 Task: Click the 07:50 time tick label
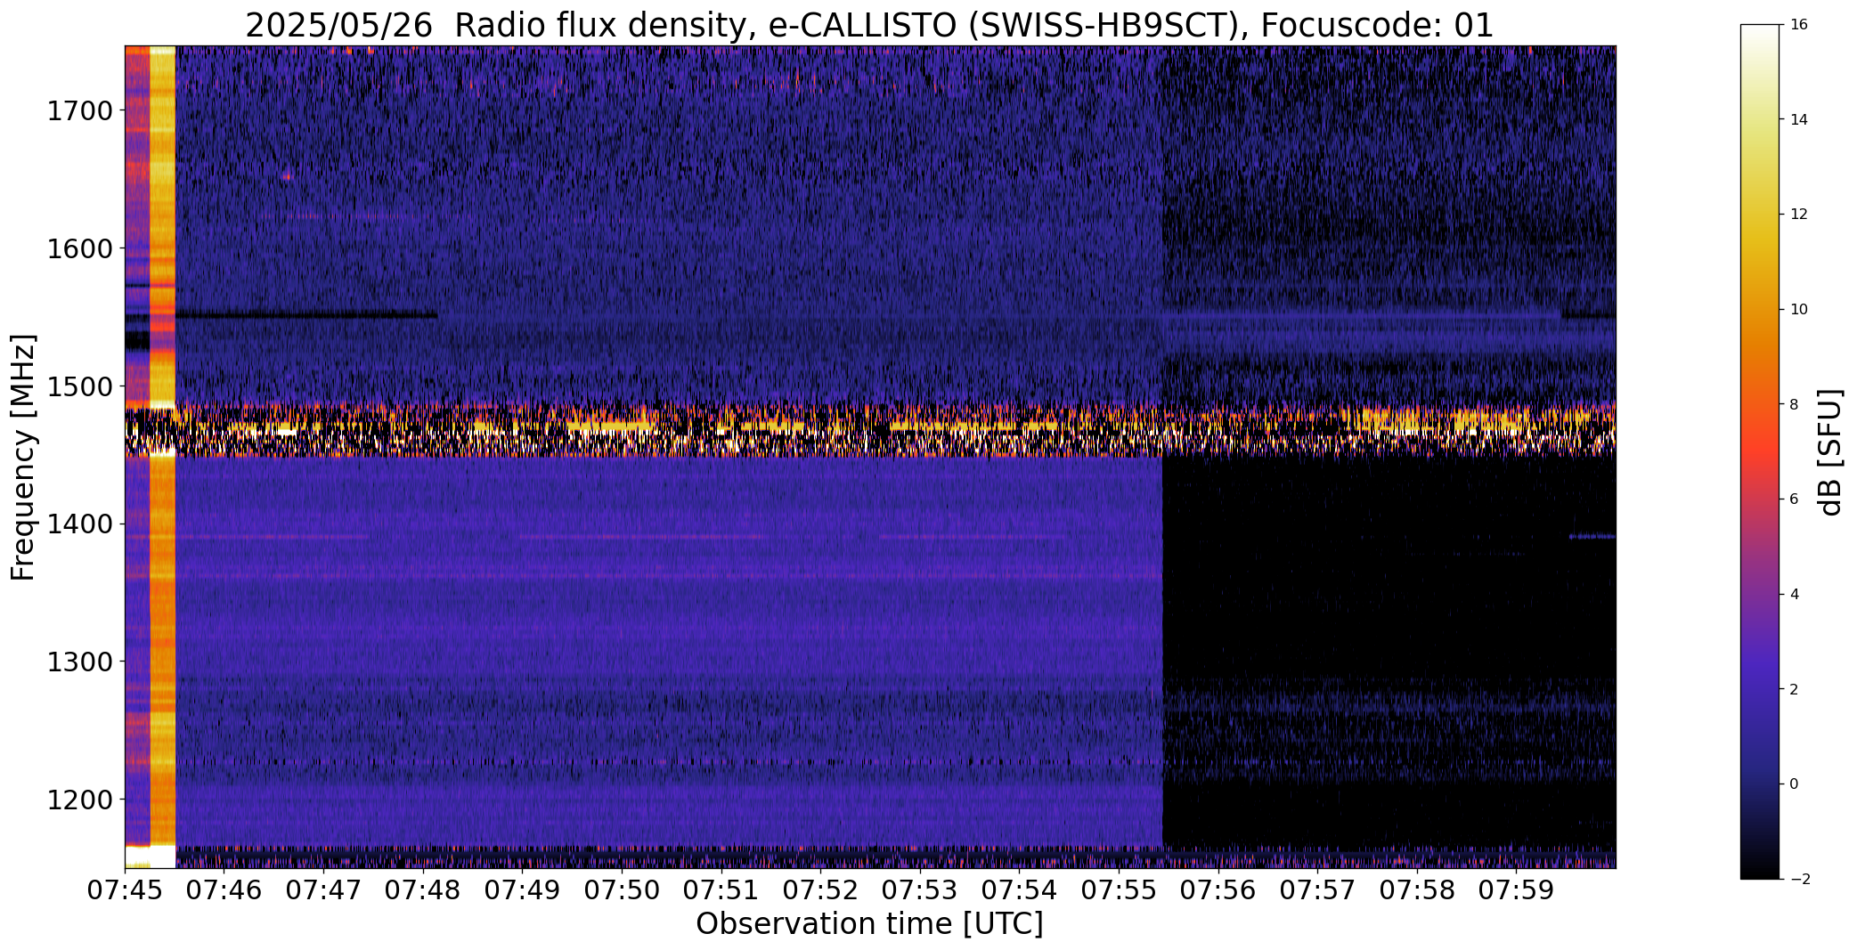622,890
